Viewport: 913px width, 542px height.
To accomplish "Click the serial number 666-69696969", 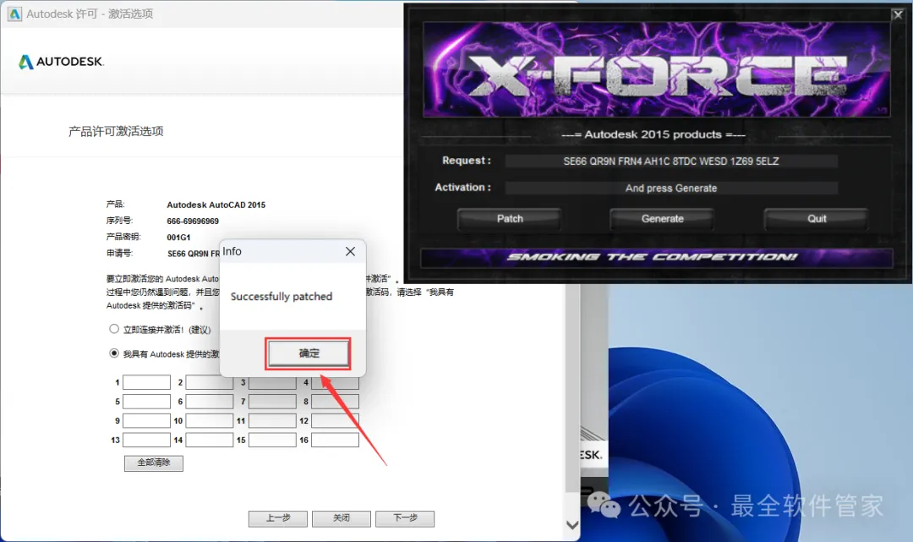I will point(193,222).
